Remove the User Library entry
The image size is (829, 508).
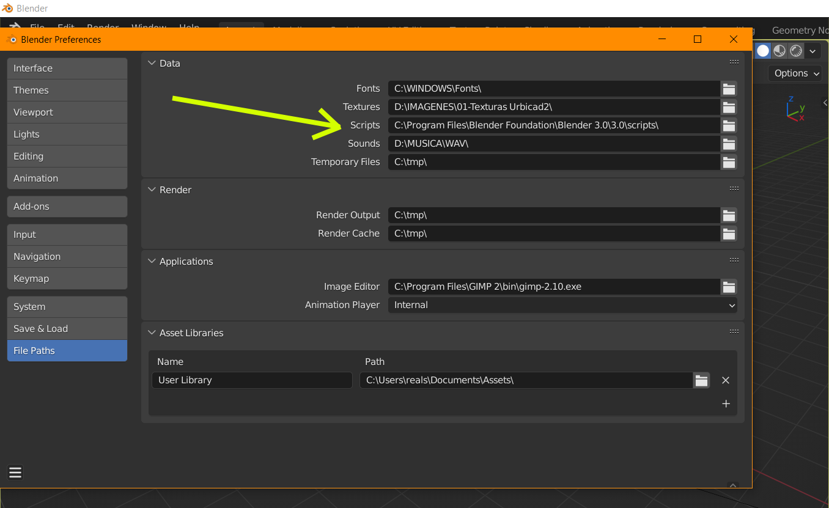pyautogui.click(x=726, y=380)
